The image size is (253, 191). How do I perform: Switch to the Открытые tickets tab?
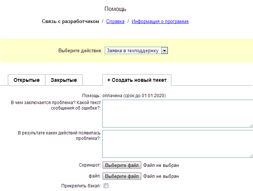coord(27,80)
